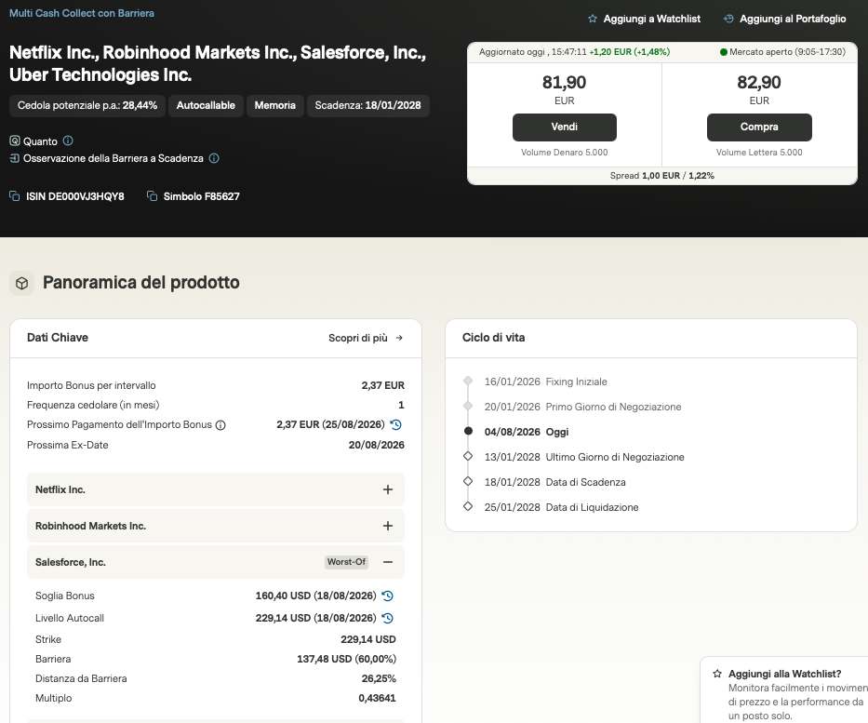868x723 pixels.
Task: Click the Dati Chiave heading
Action: click(58, 338)
